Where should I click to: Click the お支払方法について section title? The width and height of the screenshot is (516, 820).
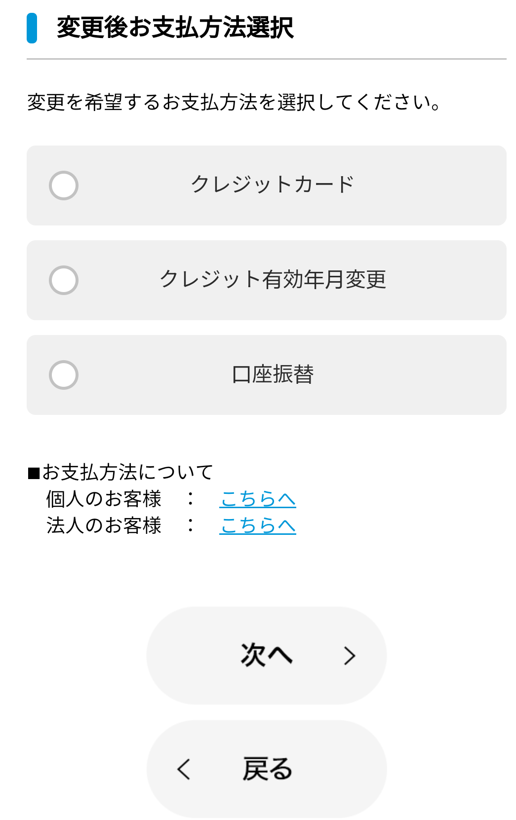pyautogui.click(x=127, y=472)
